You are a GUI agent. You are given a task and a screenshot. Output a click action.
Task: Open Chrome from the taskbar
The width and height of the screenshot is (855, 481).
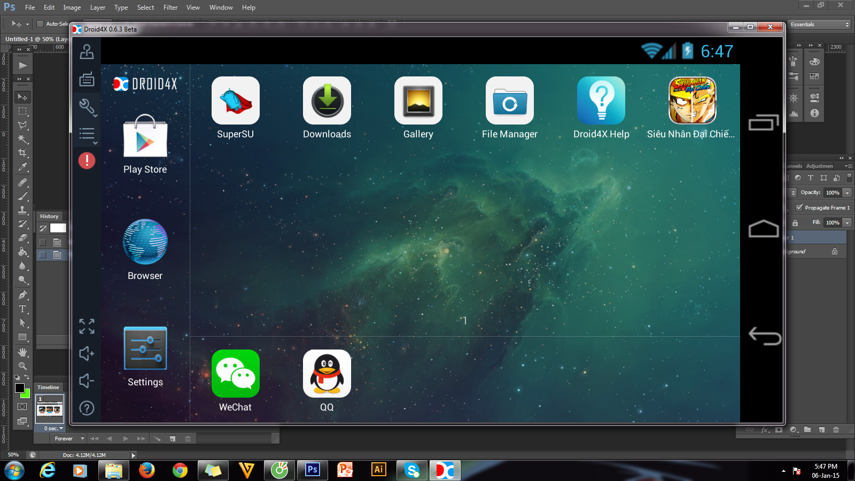tap(180, 470)
